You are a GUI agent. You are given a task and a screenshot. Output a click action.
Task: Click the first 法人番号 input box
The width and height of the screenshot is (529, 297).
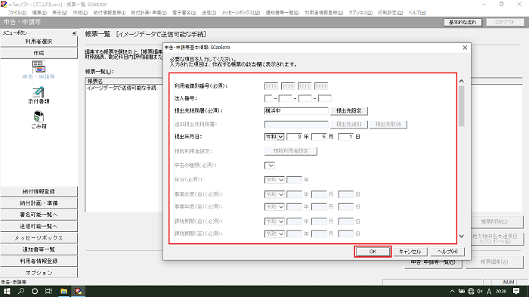coord(268,98)
